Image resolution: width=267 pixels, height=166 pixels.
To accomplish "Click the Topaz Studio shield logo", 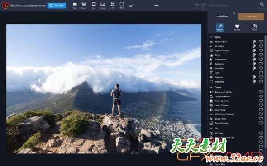I will point(5,5).
